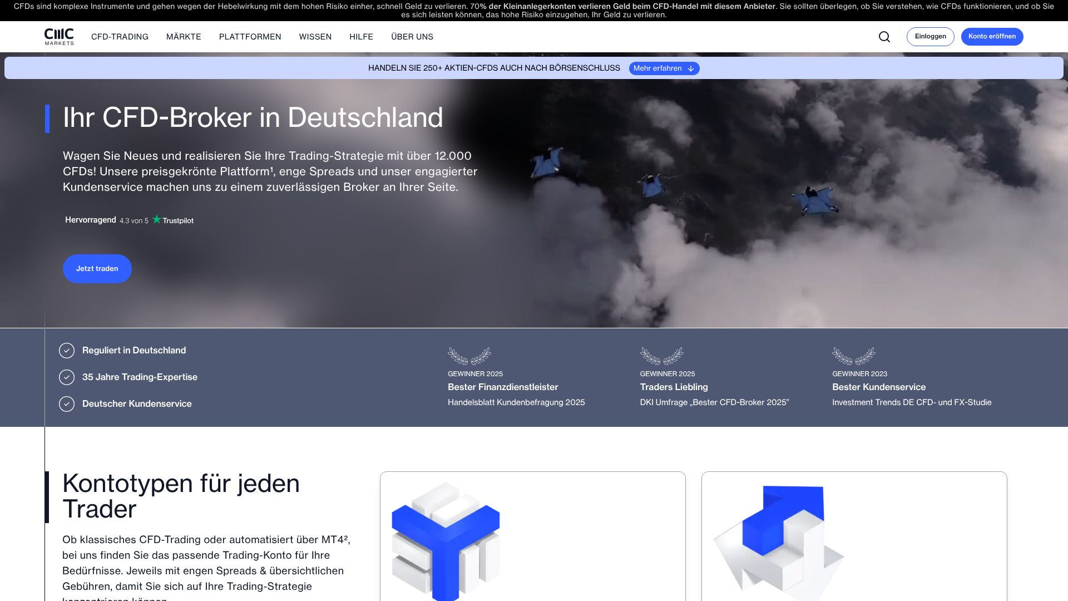Expand the MÄRKTE navigation menu
Viewport: 1068px width, 601px height.
[184, 37]
